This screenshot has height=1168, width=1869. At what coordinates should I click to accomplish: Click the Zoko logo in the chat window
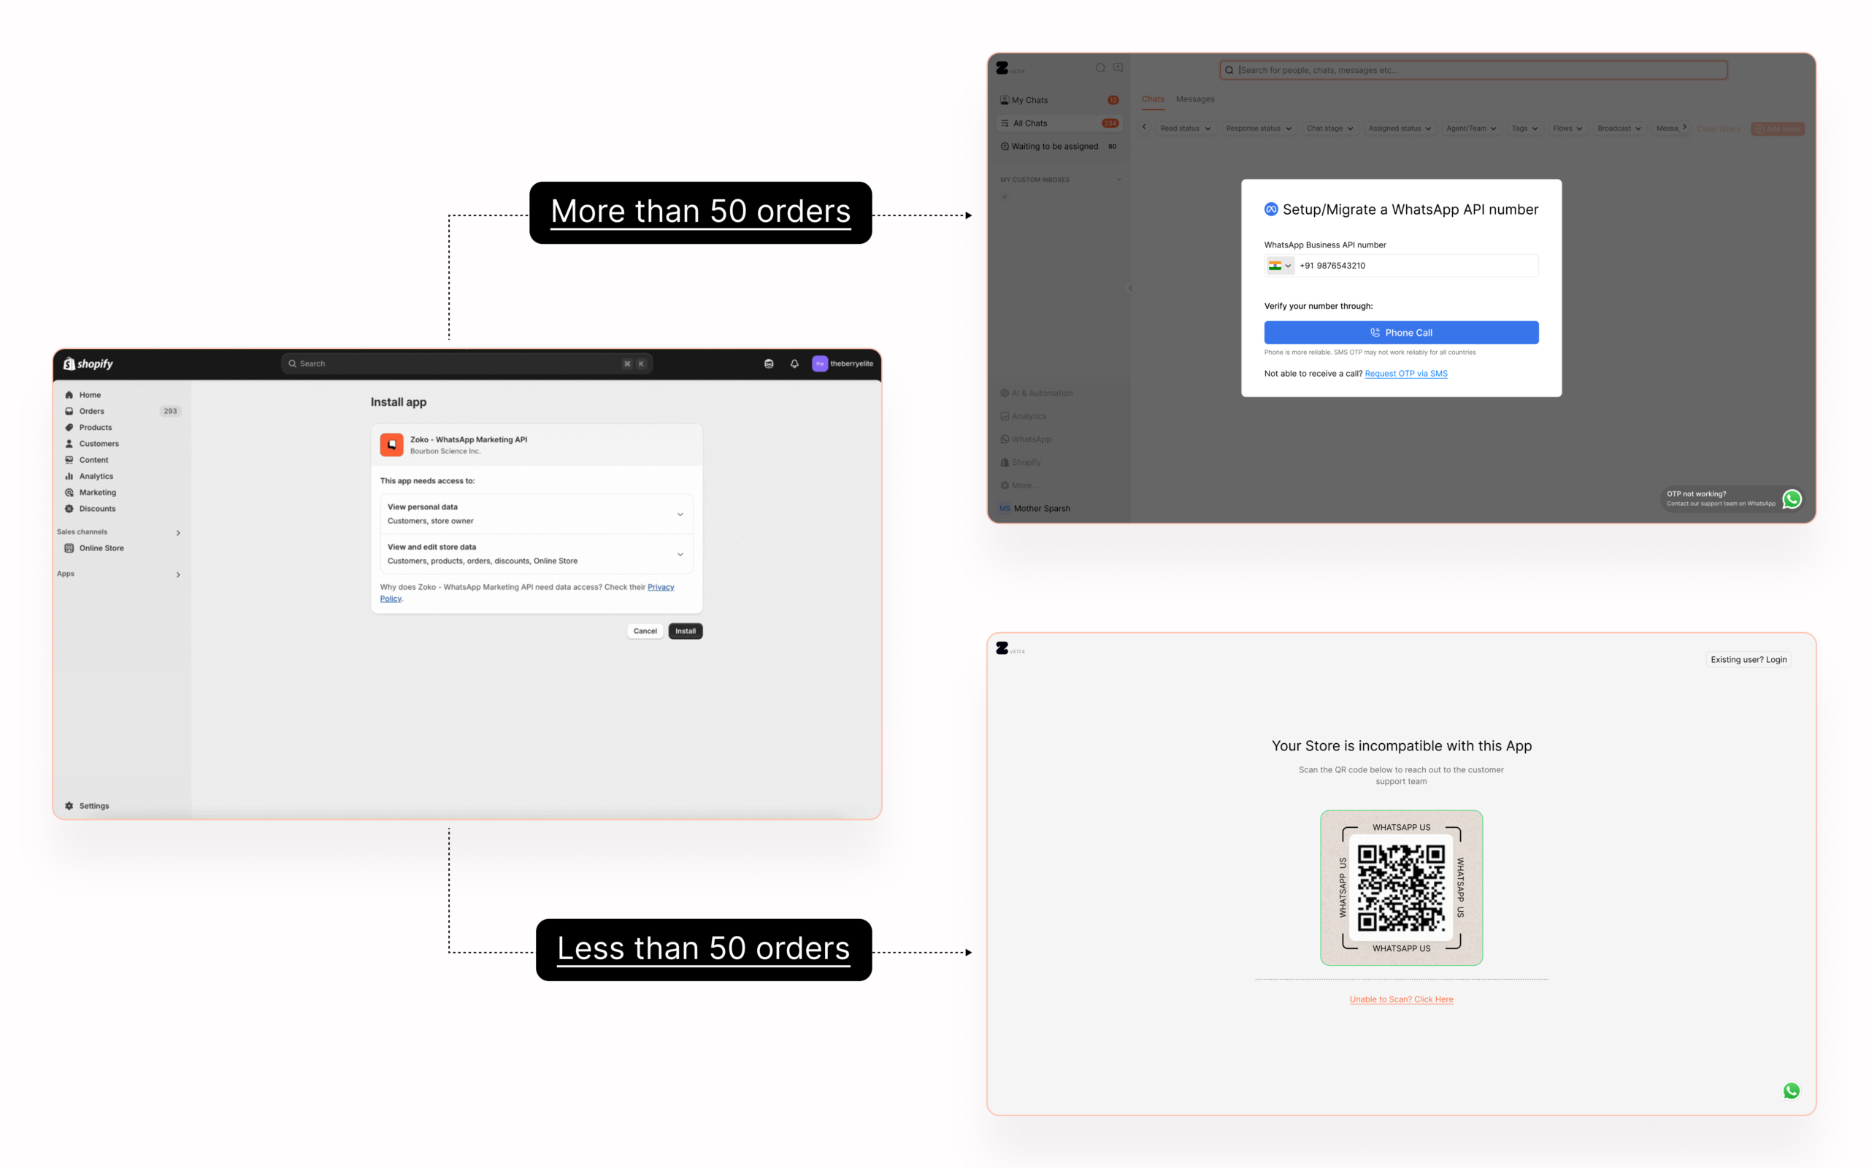coord(1002,68)
